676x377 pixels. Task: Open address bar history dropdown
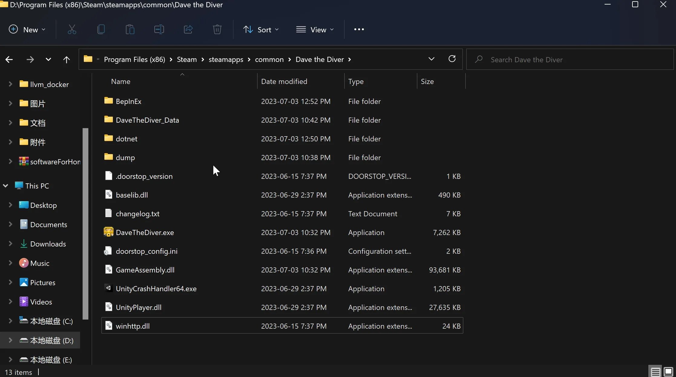(x=431, y=59)
